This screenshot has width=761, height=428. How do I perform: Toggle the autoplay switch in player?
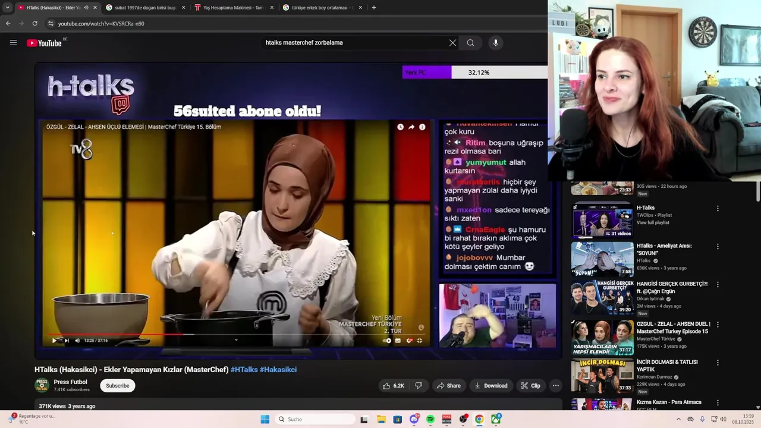click(387, 341)
